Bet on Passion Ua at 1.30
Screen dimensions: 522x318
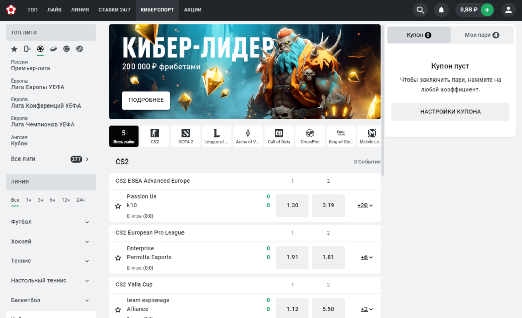[292, 205]
